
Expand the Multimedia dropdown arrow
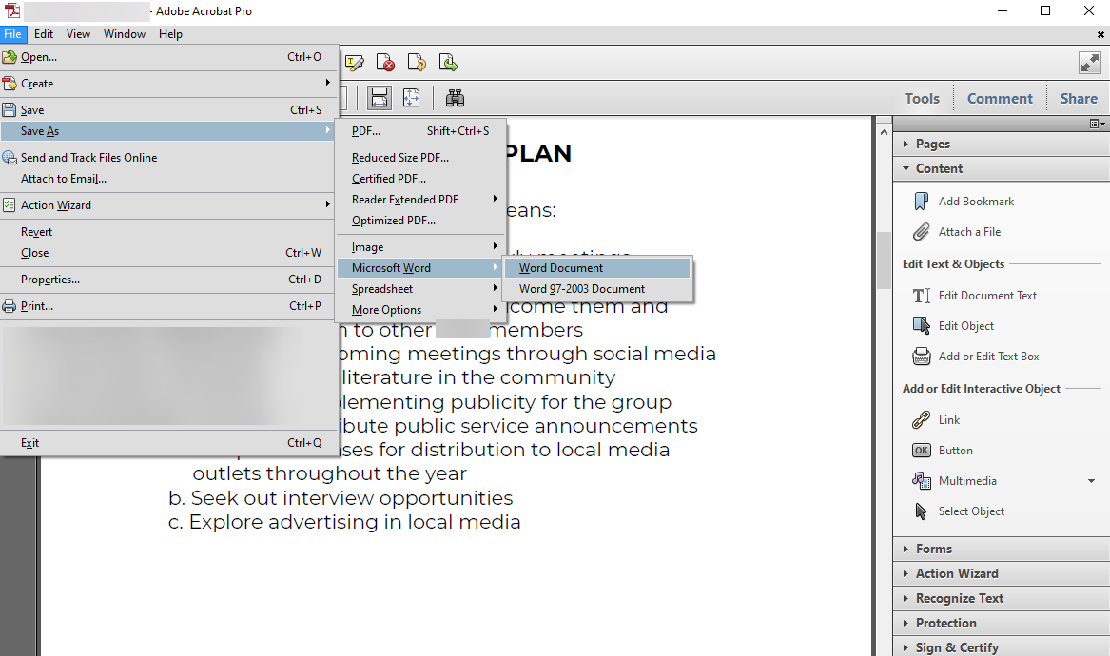(x=1090, y=480)
